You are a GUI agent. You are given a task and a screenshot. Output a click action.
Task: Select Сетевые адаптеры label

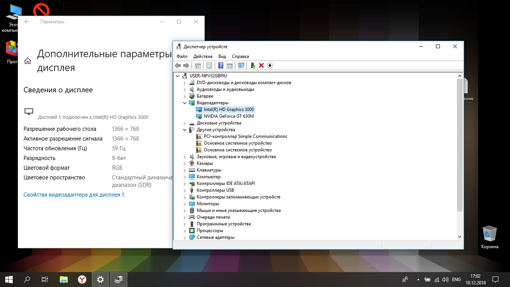(216, 237)
